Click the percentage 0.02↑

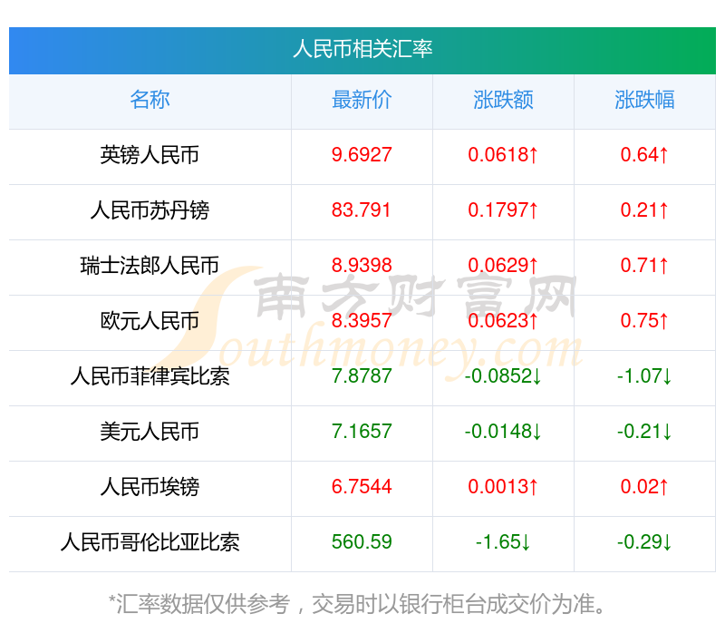click(x=644, y=487)
